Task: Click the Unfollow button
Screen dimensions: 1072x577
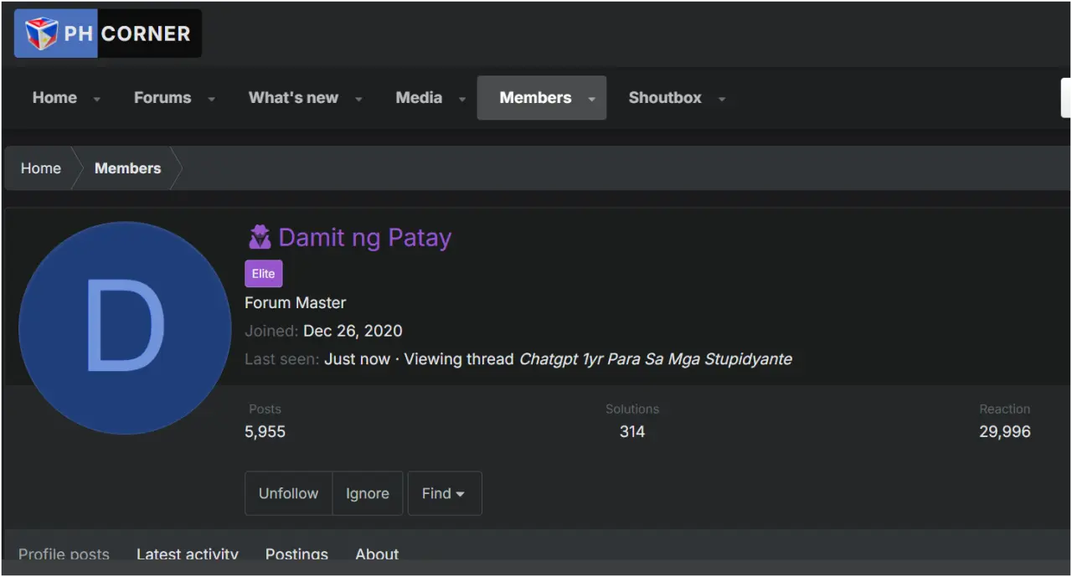Action: [288, 493]
